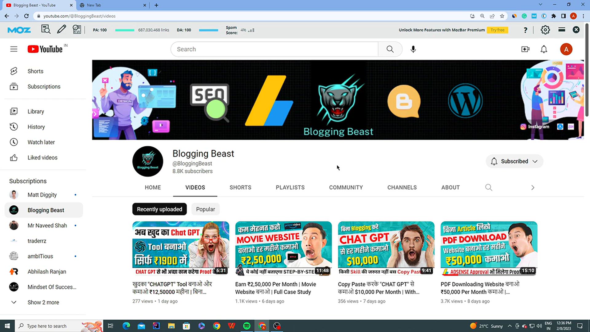590x332 pixels.
Task: Open Chrome three-dot menu
Action: tap(583, 16)
